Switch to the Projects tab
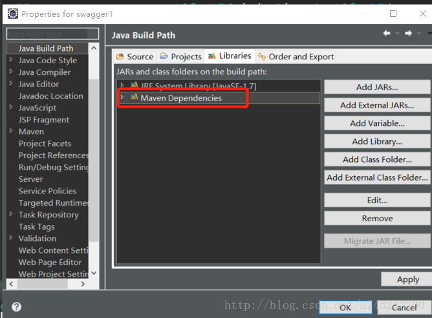The width and height of the screenshot is (432, 318). 180,57
